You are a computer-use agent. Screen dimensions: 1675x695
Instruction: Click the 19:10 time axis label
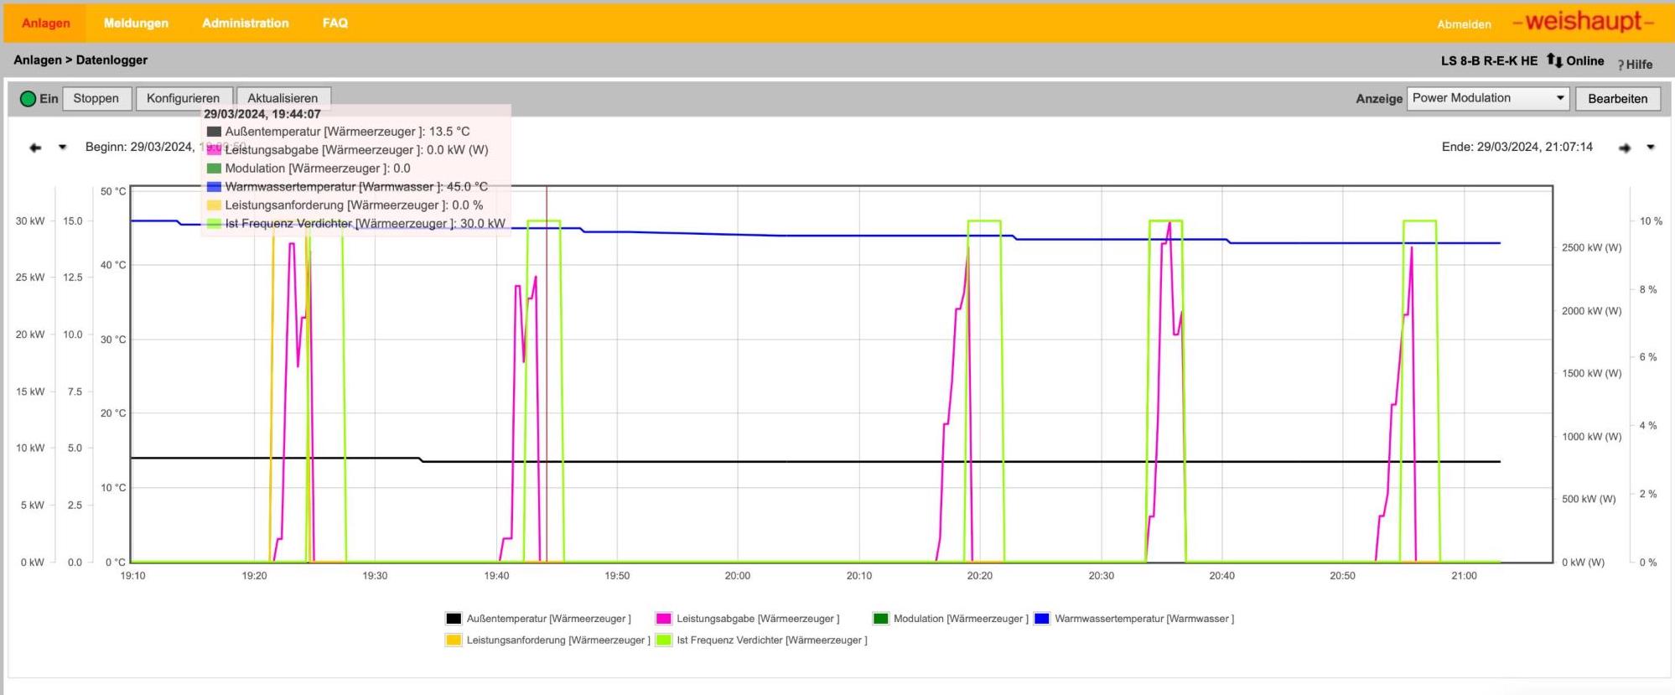[132, 576]
